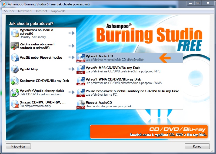
Task: Click the Ripovat AudioCD icon
Action: click(81, 104)
